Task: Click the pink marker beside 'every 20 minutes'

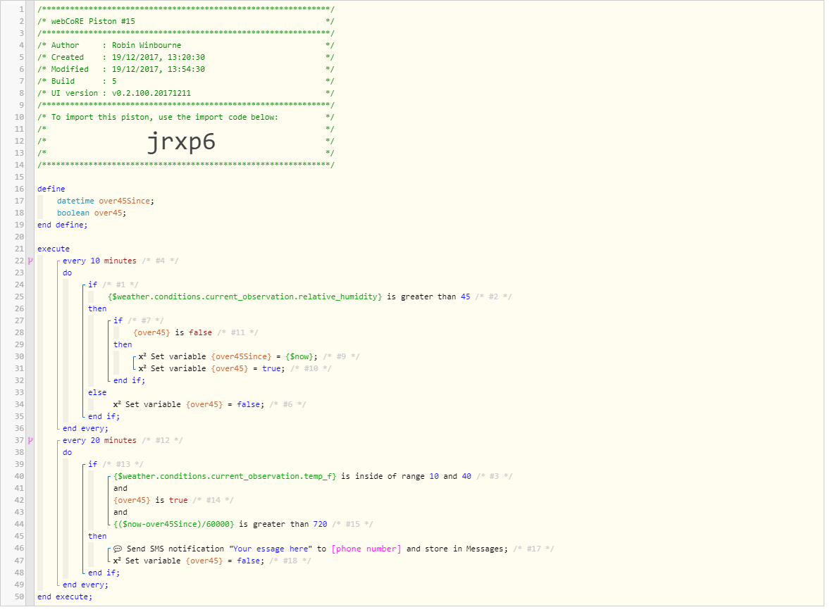Action: pyautogui.click(x=30, y=440)
